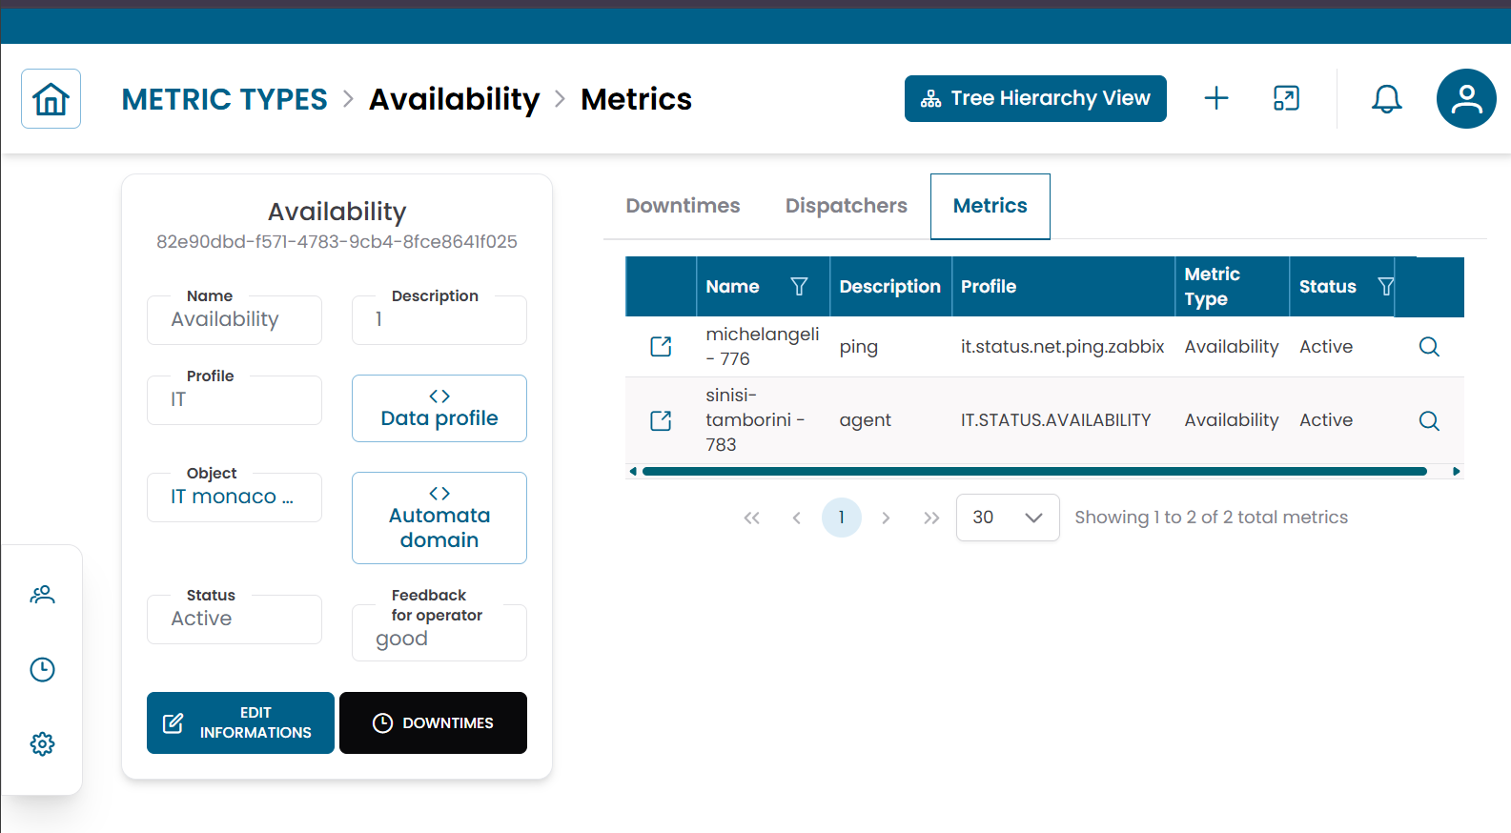Go to next page of metrics

(x=886, y=518)
